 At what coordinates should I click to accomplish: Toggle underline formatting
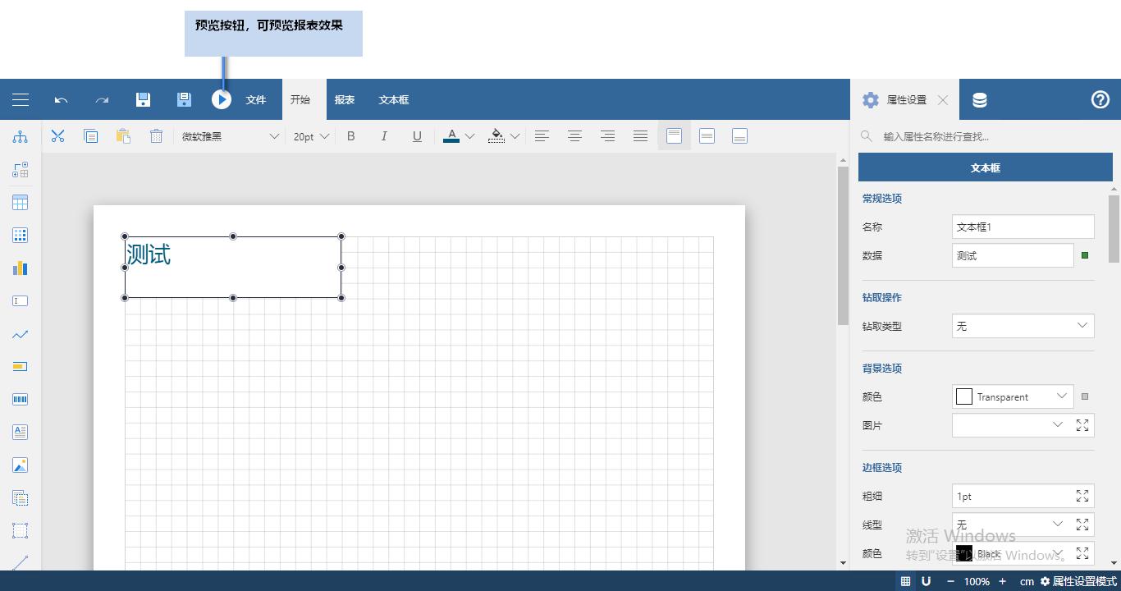click(x=417, y=136)
